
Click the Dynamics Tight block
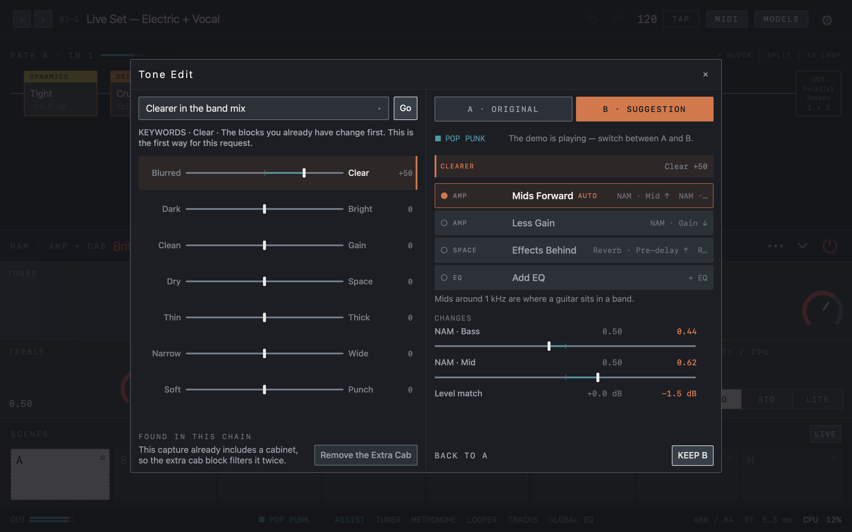pyautogui.click(x=61, y=93)
